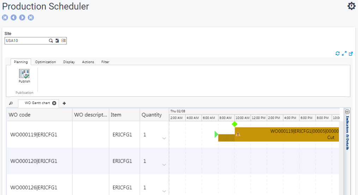
Task: Click the Site field search magnifier
Action: pos(51,41)
